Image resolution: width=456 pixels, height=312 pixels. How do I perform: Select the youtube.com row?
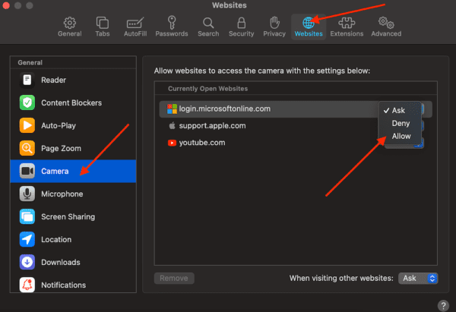pos(296,143)
